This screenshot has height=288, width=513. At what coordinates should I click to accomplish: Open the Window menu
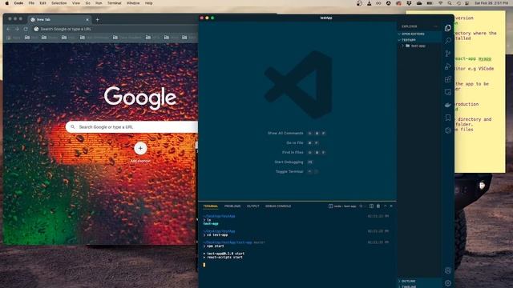pyautogui.click(x=133, y=3)
